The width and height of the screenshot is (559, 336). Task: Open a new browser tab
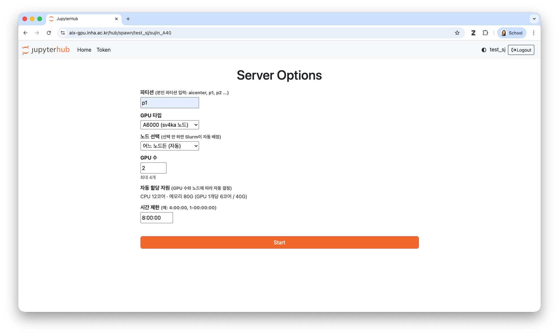[x=128, y=19]
